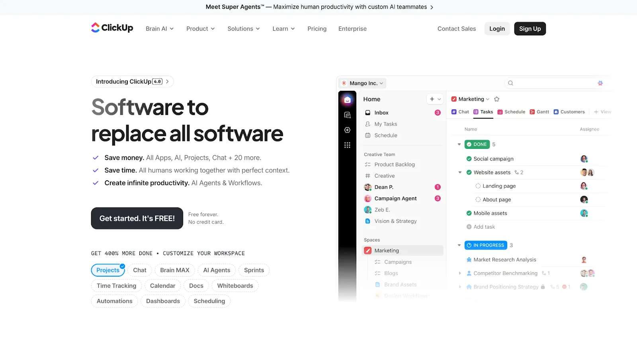Click the Mango Inc. workspace logo icon
637x359 pixels.
point(344,83)
